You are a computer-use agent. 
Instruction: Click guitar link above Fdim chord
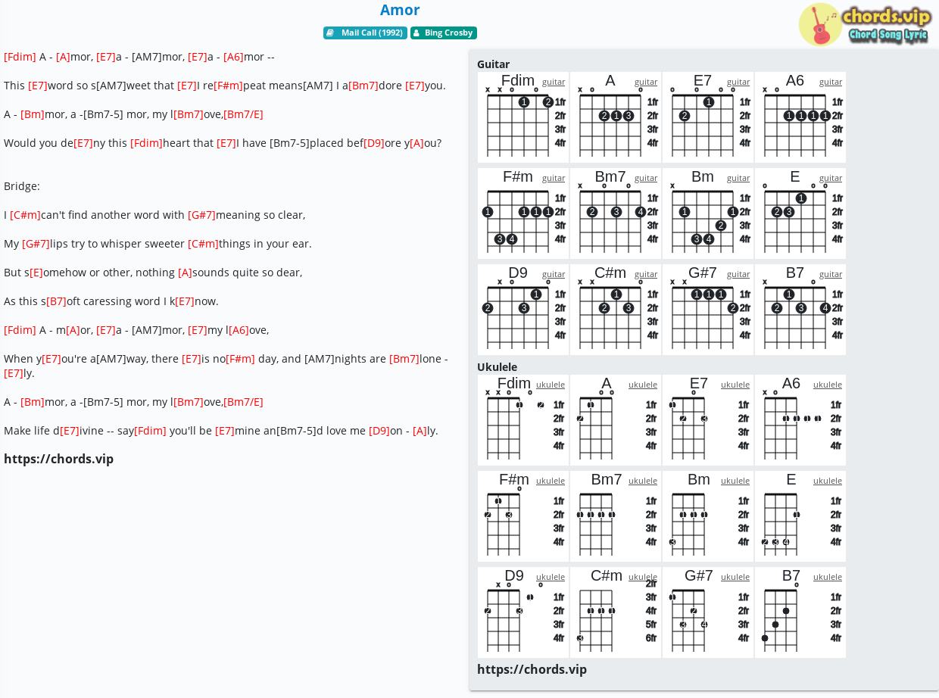click(554, 82)
